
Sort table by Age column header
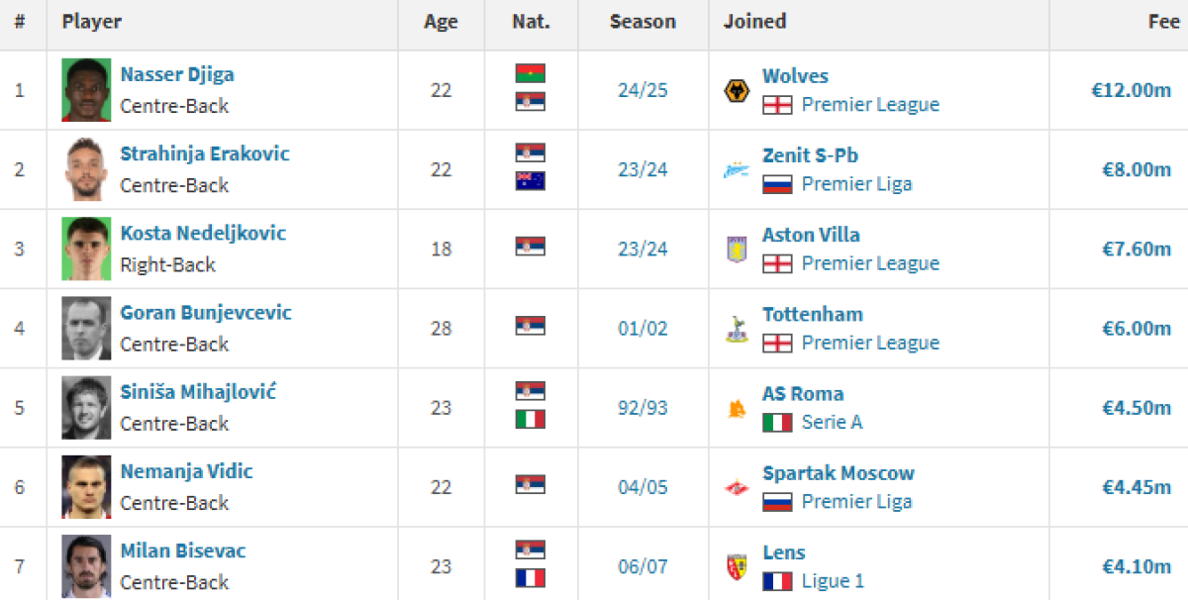click(x=441, y=22)
